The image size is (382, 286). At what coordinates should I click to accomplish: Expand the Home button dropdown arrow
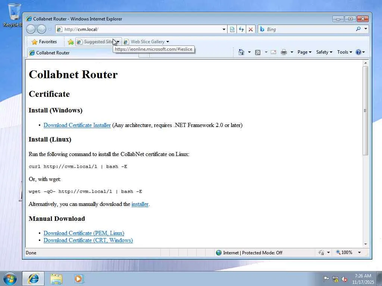[249, 52]
